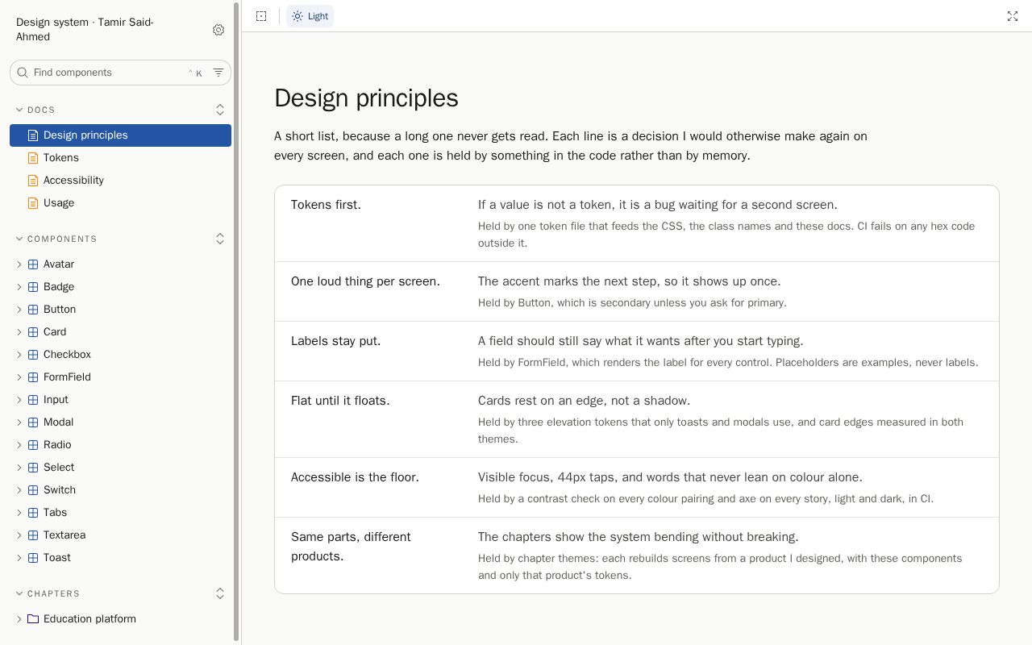
Task: Click the document icon beside Usage
Action: tap(33, 203)
